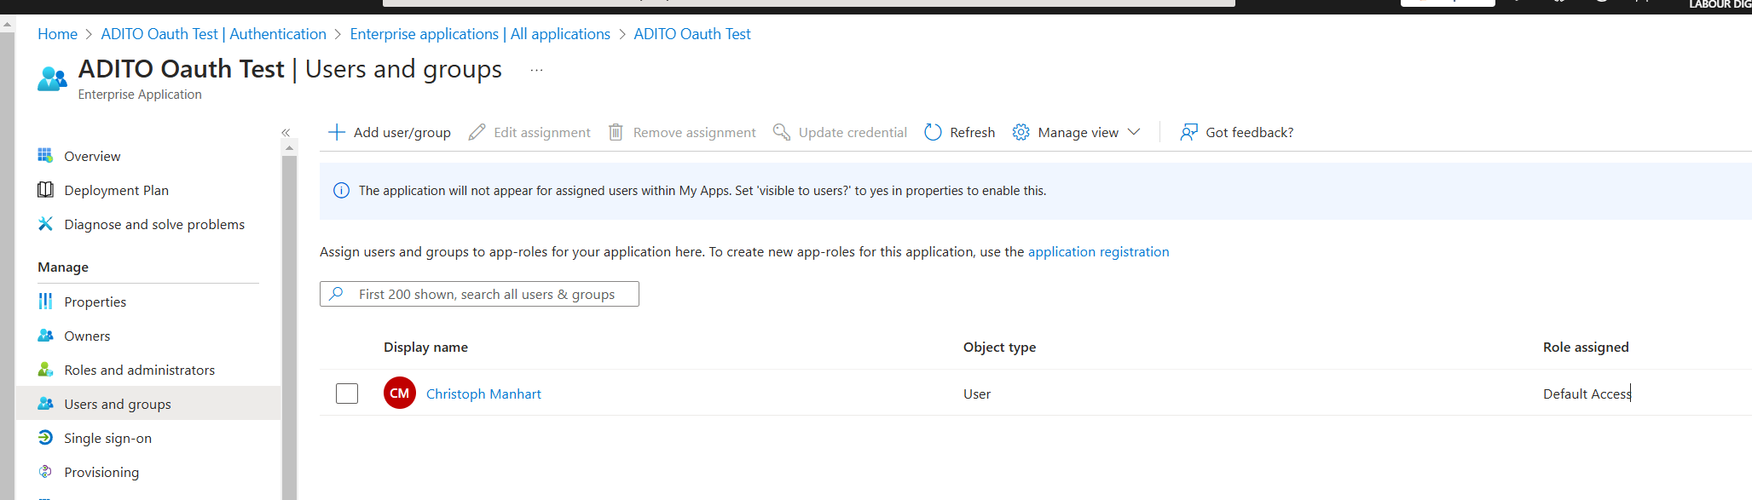
Task: Click the CM avatar of Christoph Manhart
Action: click(400, 393)
